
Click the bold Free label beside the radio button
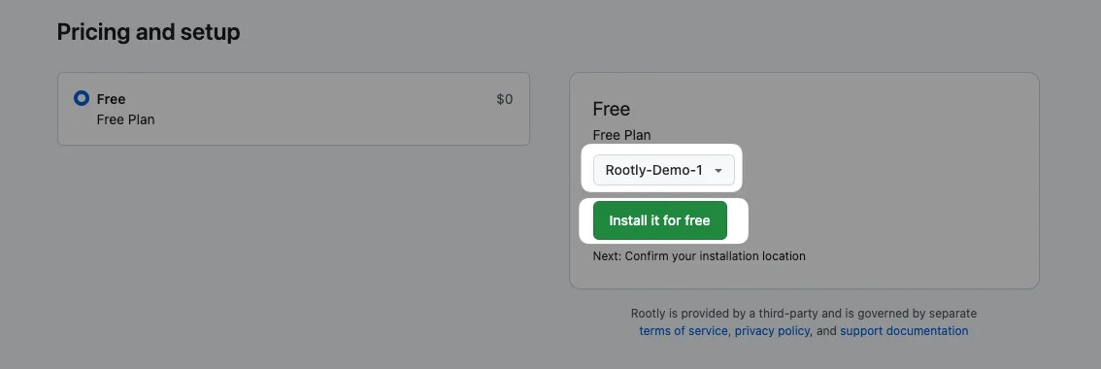(x=111, y=99)
